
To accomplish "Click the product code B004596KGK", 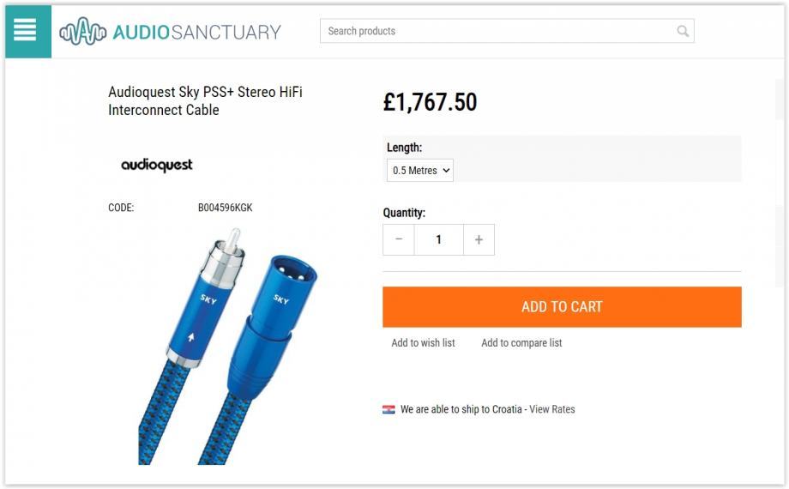I will pos(225,208).
